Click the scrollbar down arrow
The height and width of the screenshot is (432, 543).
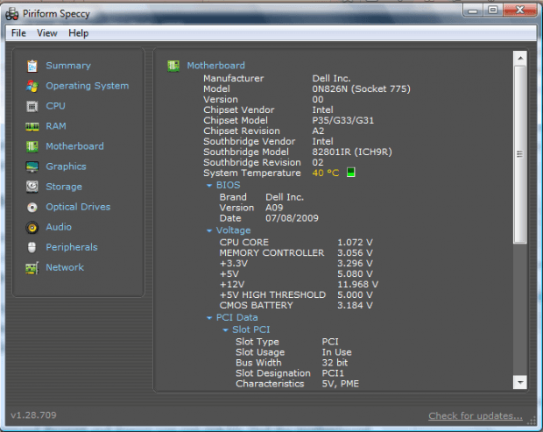tap(520, 382)
